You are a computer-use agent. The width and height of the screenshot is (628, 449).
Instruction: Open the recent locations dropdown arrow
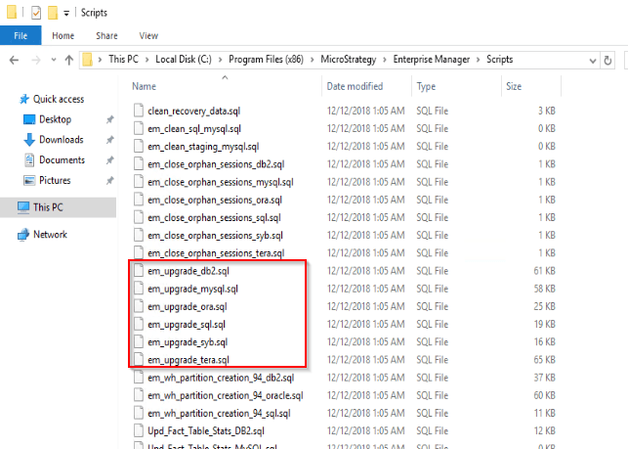coord(54,61)
